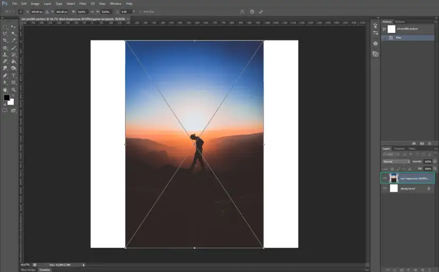This screenshot has width=439, height=272.
Task: Click the black foreground color swatch
Action: pos(7,98)
